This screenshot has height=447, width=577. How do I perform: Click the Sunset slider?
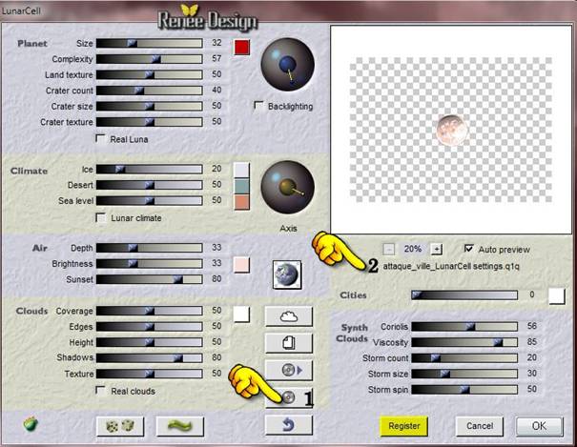pos(150,279)
